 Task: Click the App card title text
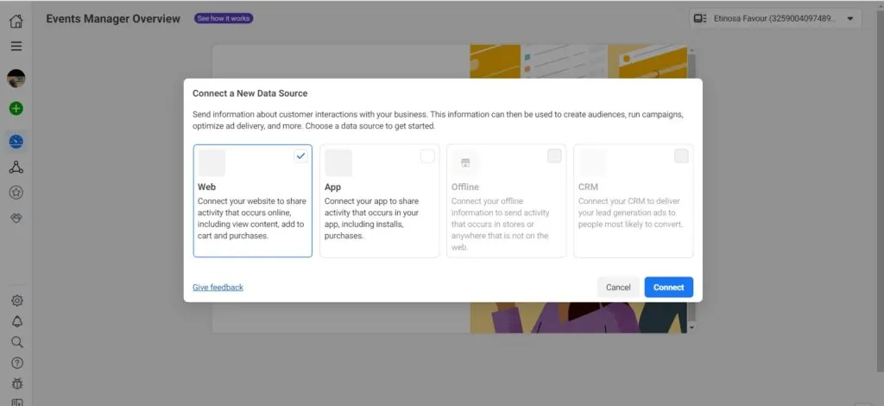[x=332, y=187]
